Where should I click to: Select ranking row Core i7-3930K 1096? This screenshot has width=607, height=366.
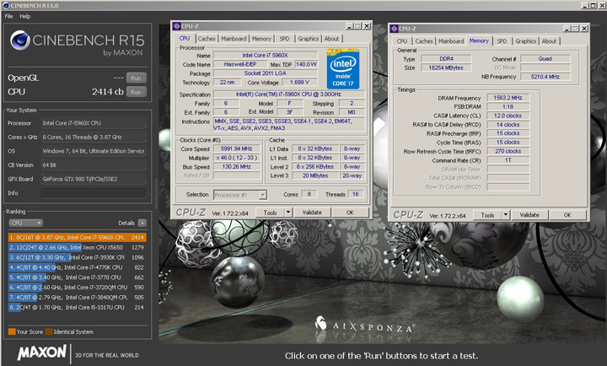pyautogui.click(x=77, y=257)
